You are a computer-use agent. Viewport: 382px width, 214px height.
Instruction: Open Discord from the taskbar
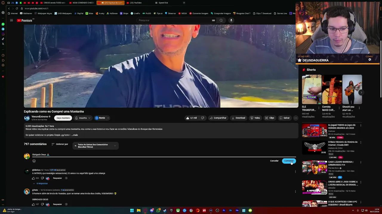click(152, 210)
